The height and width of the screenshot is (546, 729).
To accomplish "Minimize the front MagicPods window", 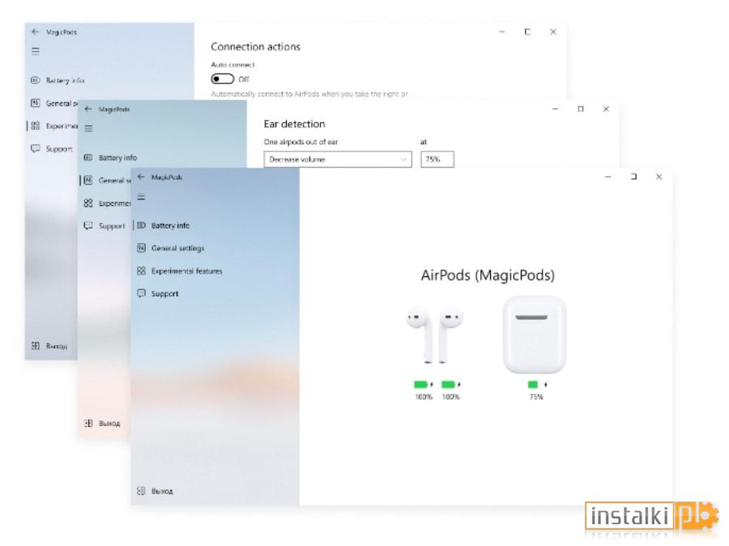I will pos(608,177).
